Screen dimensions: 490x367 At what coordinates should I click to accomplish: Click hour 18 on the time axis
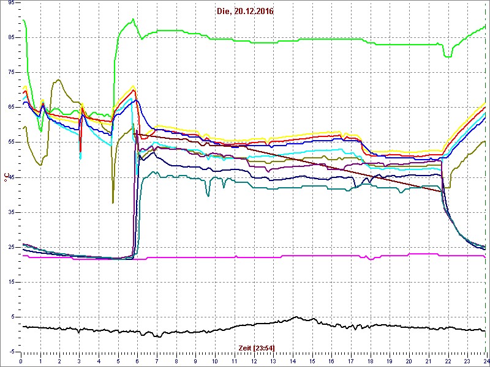point(371,361)
